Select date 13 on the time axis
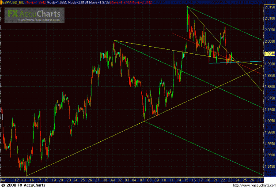276x188 pixels. [x=24, y=180]
